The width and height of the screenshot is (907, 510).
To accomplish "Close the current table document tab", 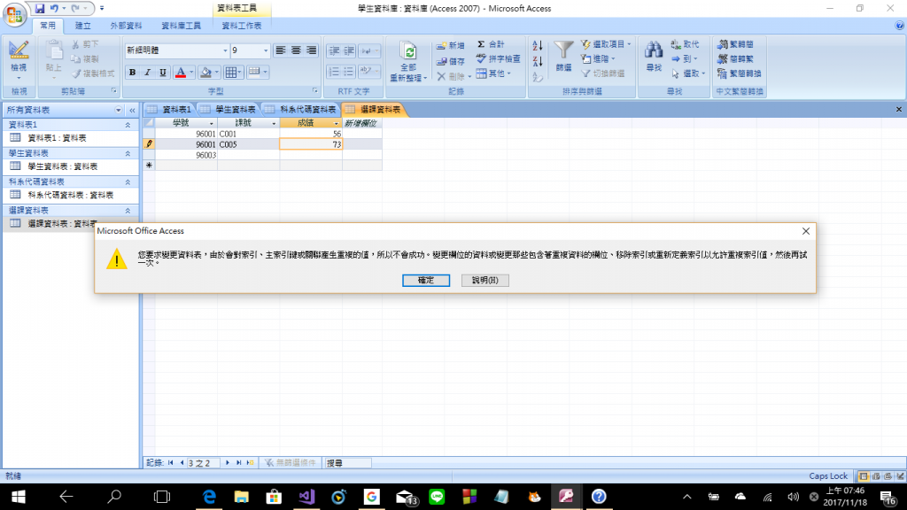I will [899, 109].
